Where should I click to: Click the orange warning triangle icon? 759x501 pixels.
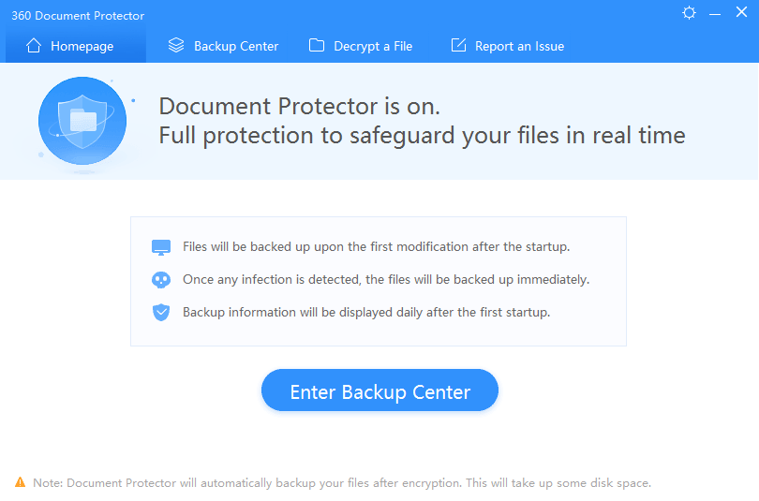point(21,483)
